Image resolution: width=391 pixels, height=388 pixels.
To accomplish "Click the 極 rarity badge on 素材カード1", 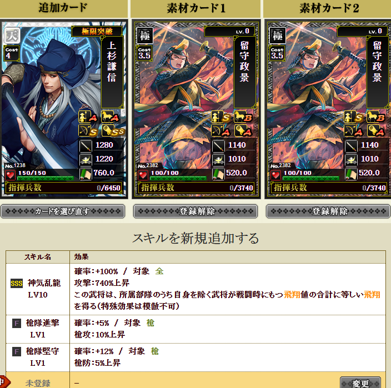I will pyautogui.click(x=144, y=36).
